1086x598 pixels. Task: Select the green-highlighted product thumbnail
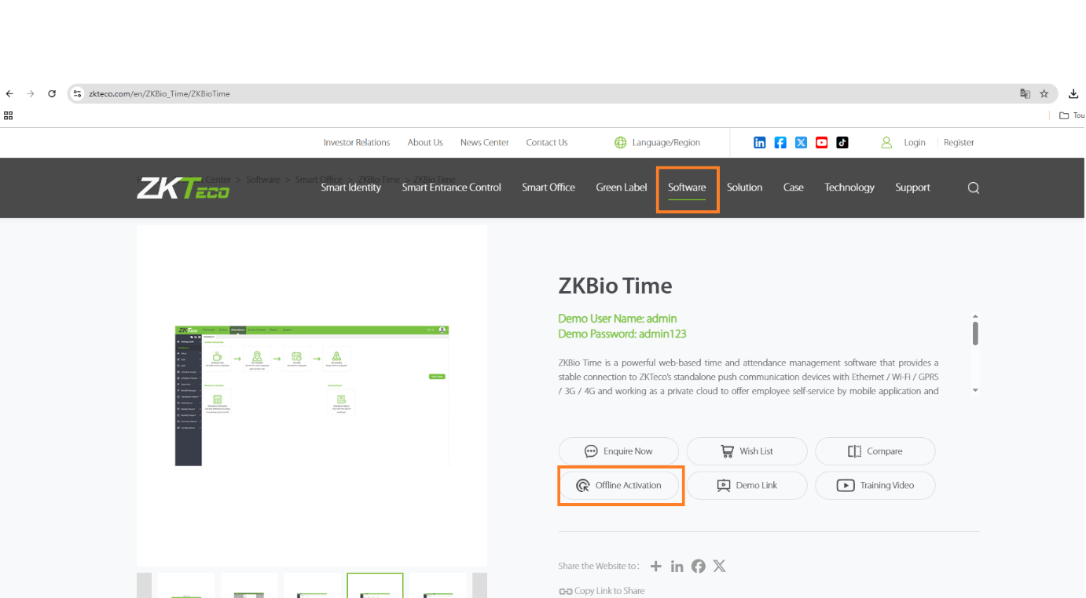tap(375, 586)
